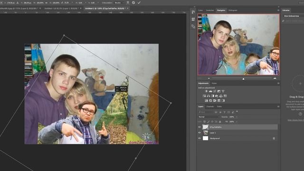Image resolution: width=304 pixels, height=171 pixels.
Task: Click the Libraries search field
Action: coord(294,21)
